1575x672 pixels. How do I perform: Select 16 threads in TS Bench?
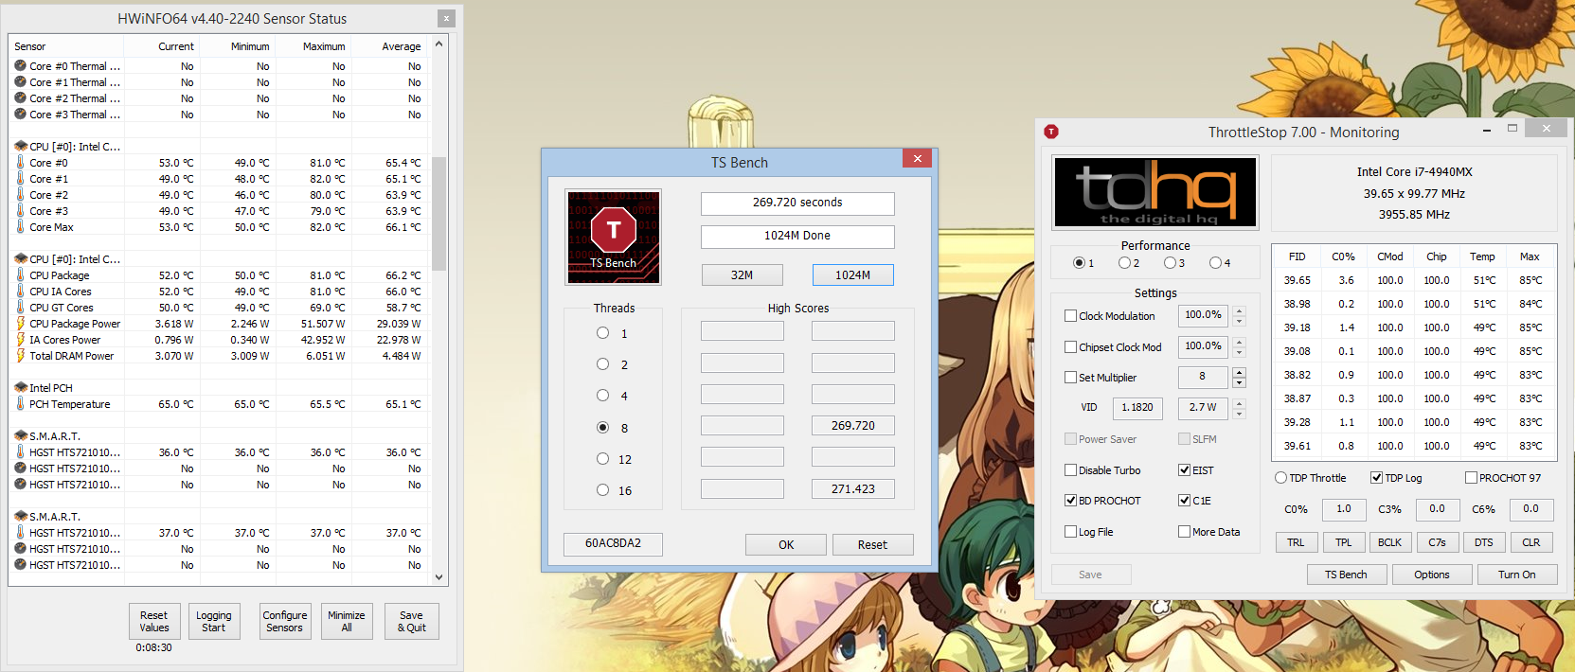(x=602, y=490)
